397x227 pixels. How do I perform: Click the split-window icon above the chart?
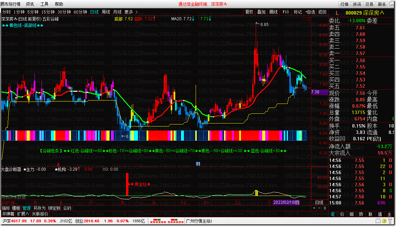coord(308,19)
